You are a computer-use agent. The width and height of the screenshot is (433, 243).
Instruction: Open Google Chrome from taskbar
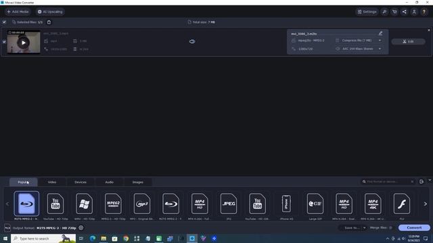(126, 238)
